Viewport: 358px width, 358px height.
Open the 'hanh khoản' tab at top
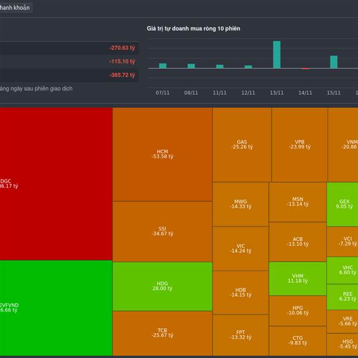point(15,8)
